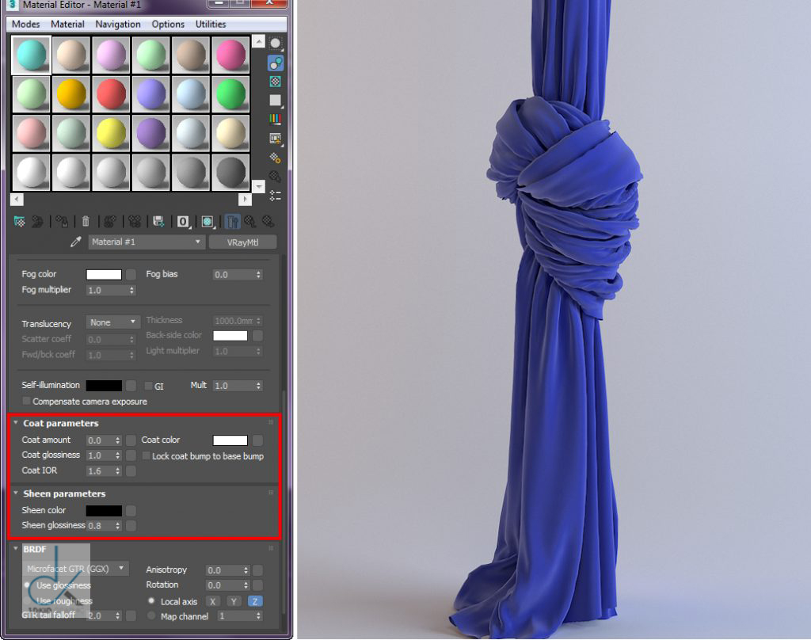Click the VRayMtl material type button

(x=242, y=242)
